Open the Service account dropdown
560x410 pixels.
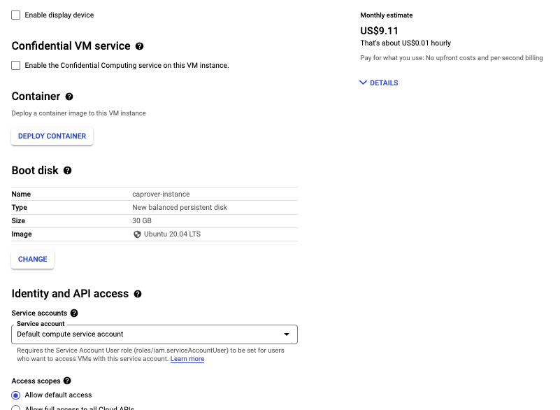[154, 334]
